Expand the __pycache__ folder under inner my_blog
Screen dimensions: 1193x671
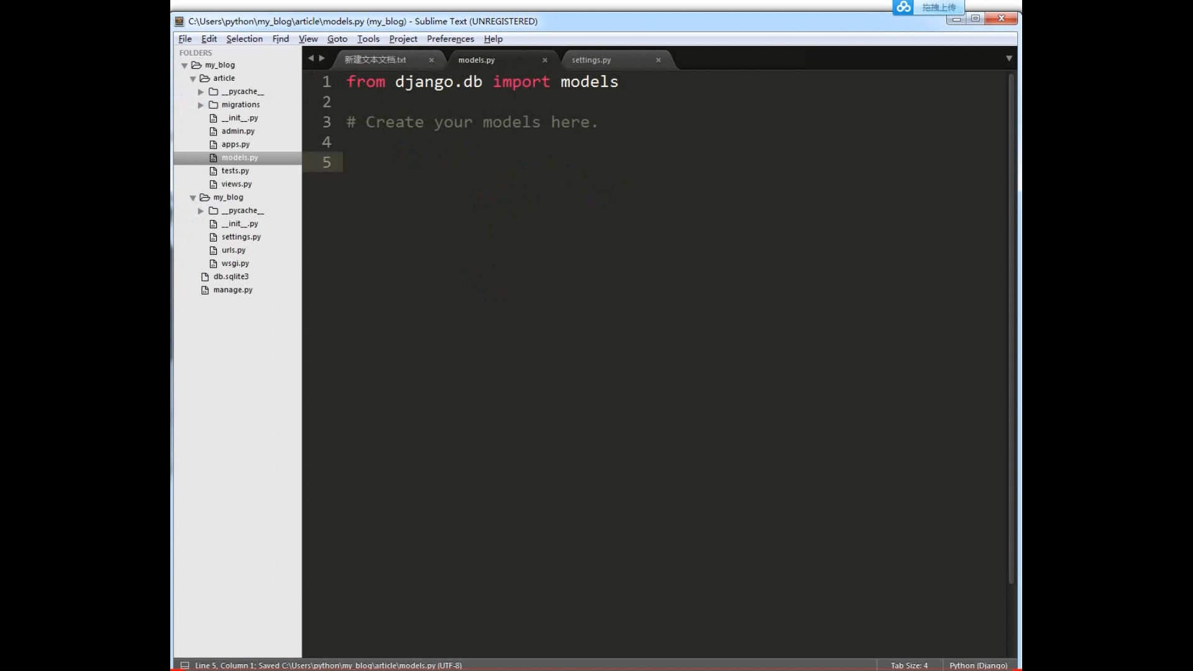[x=201, y=211]
